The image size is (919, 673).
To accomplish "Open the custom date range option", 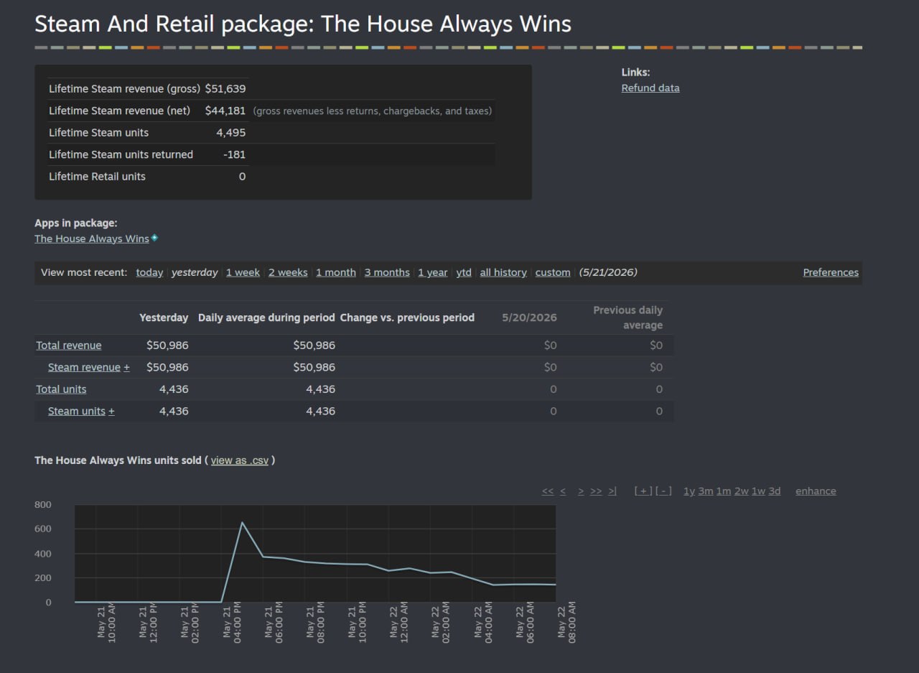I will point(553,272).
